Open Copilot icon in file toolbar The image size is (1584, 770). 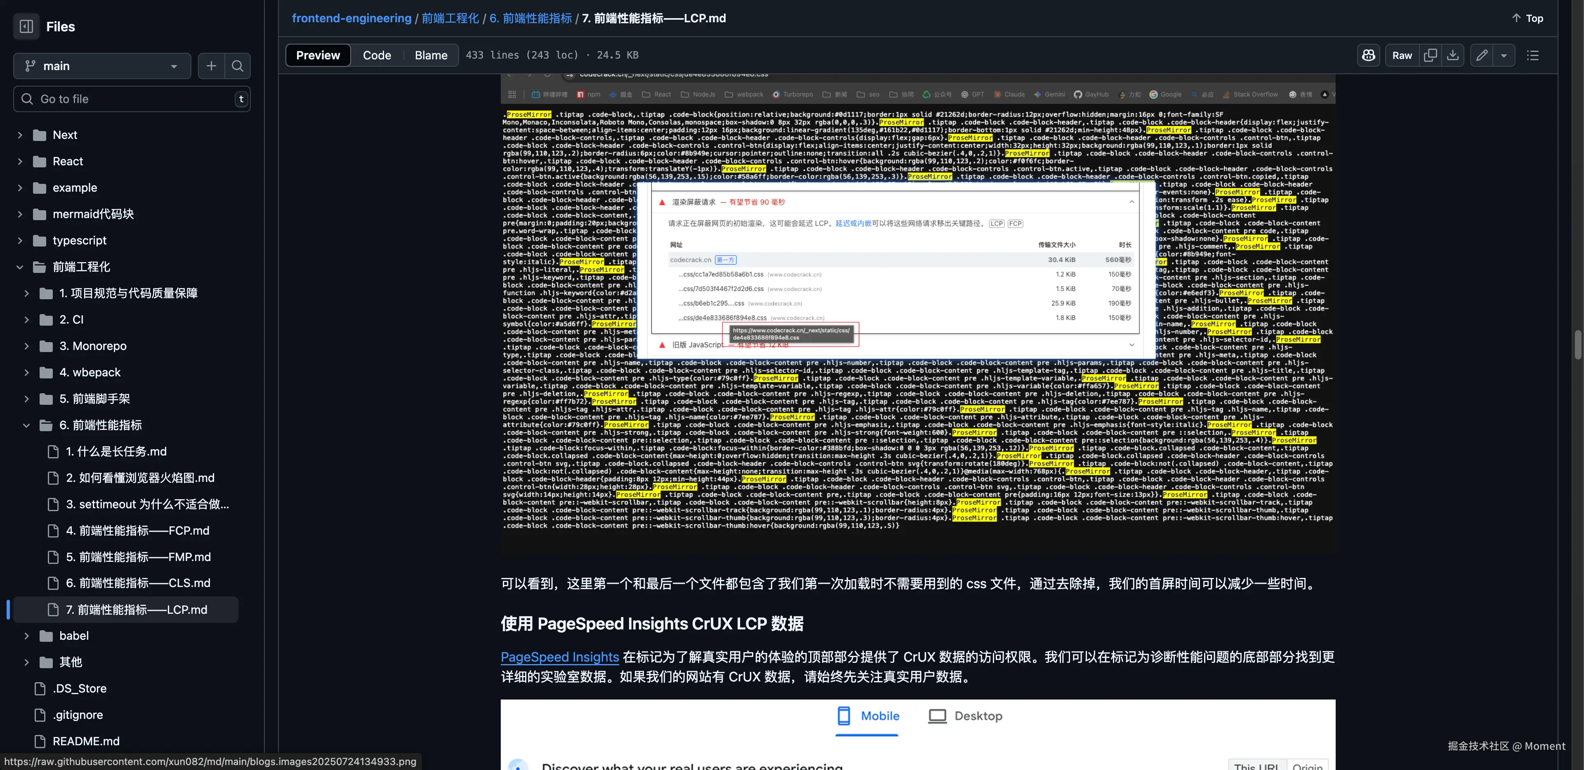coord(1368,55)
